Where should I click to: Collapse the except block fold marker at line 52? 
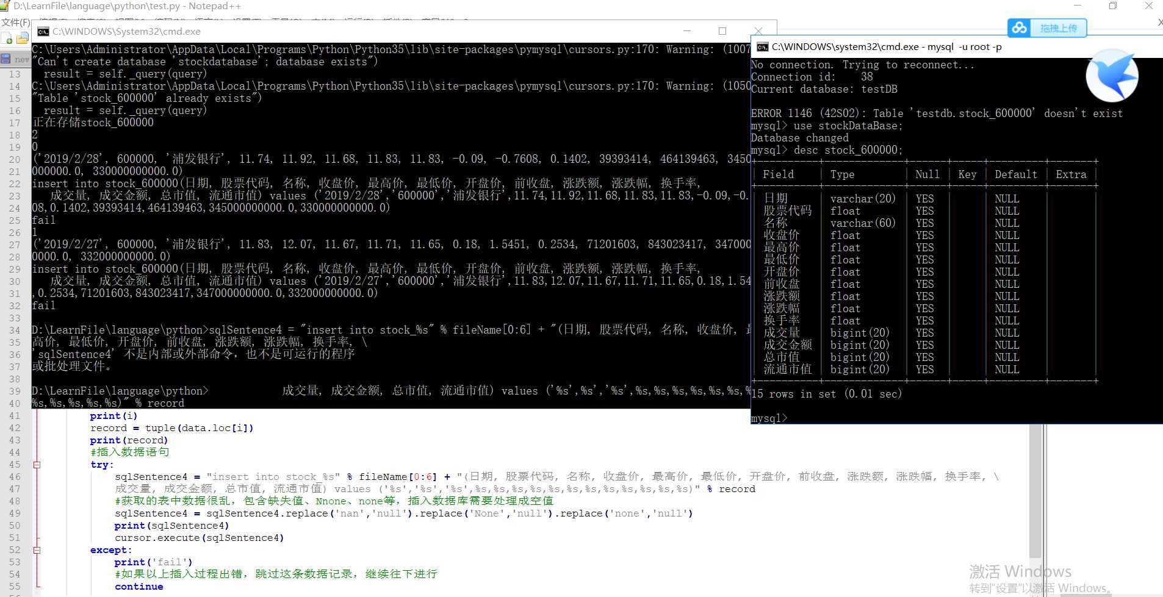[x=37, y=550]
